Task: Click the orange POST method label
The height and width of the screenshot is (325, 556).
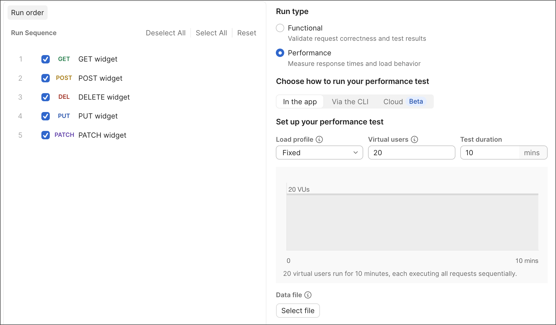Action: point(64,78)
